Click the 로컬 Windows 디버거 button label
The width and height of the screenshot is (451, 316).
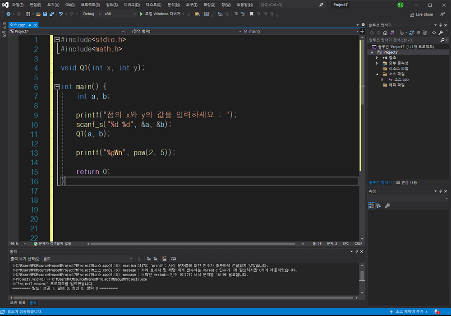(162, 14)
